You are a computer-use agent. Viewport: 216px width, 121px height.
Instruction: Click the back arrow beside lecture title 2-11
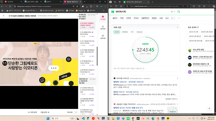tap(4, 16)
